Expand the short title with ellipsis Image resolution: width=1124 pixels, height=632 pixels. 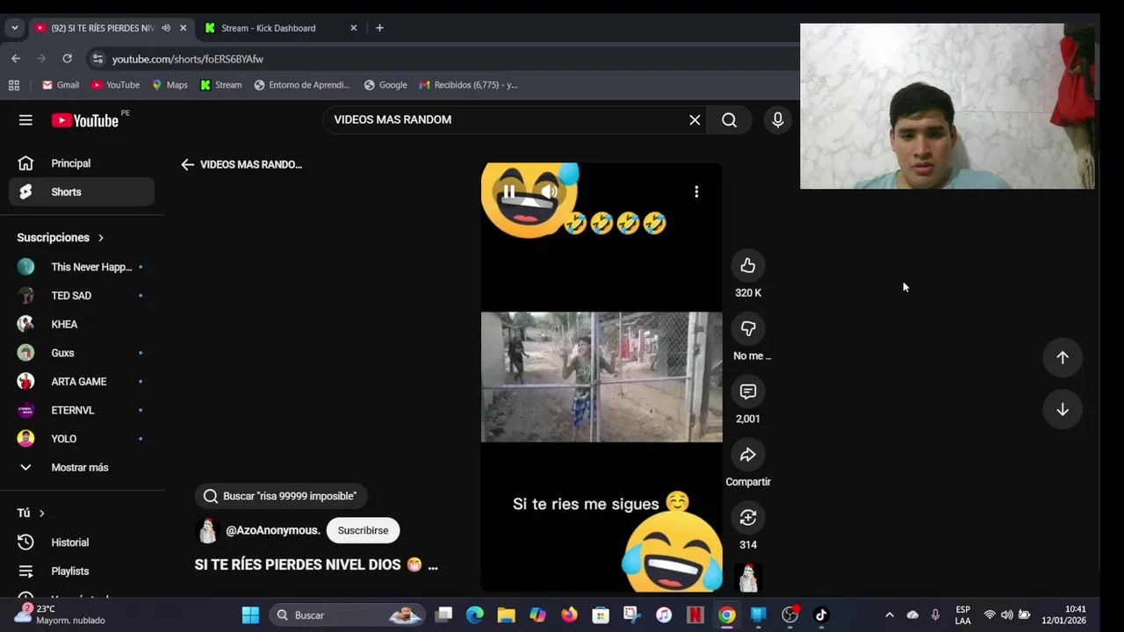click(432, 565)
